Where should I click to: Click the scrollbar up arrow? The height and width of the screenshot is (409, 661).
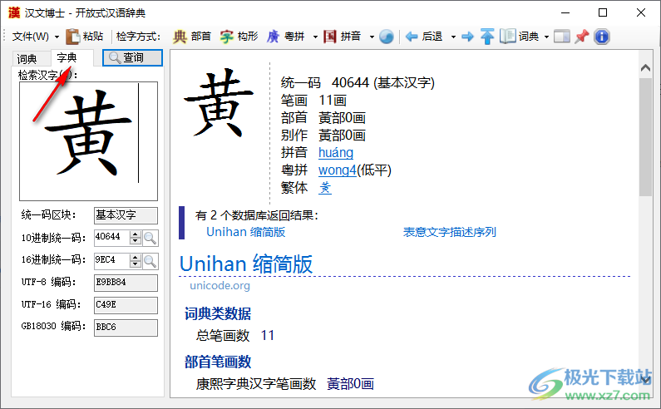(x=645, y=68)
